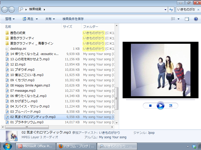Screen dimensions: 201x150
Task: Click the 参加アーティスト value いきものがかり
Action: pyautogui.click(x=109, y=133)
